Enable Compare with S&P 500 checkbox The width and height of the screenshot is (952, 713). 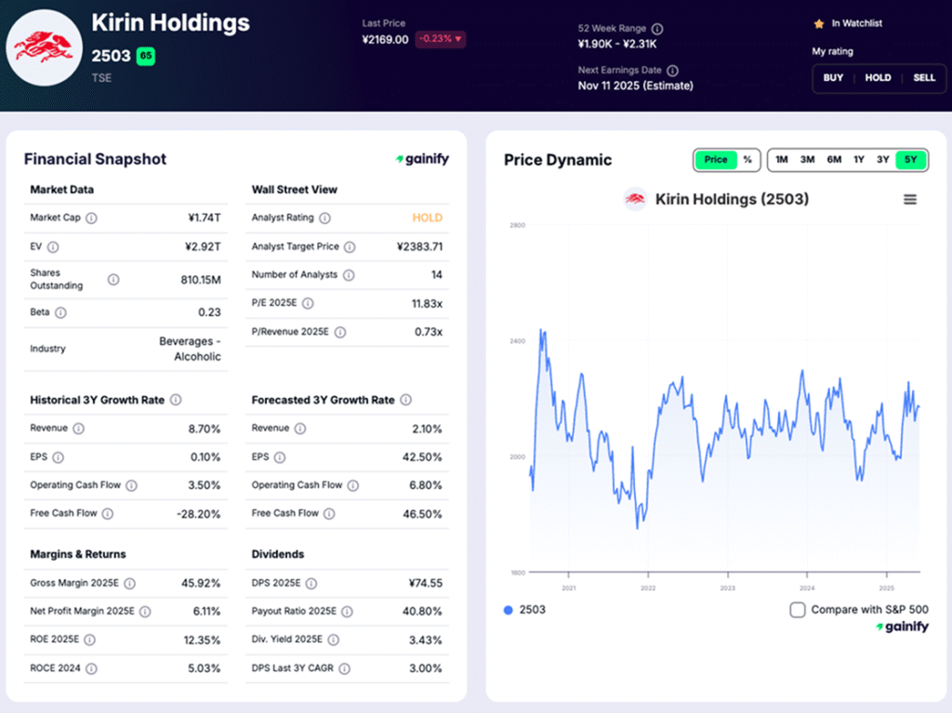point(797,610)
